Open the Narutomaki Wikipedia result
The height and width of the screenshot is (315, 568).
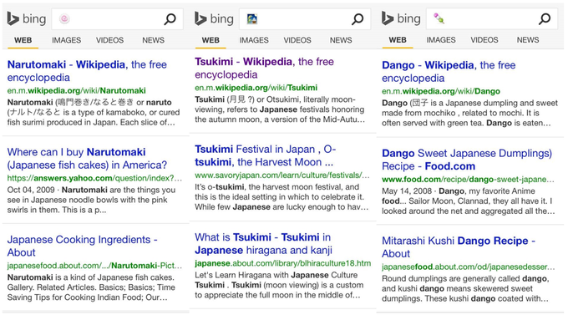(x=87, y=71)
